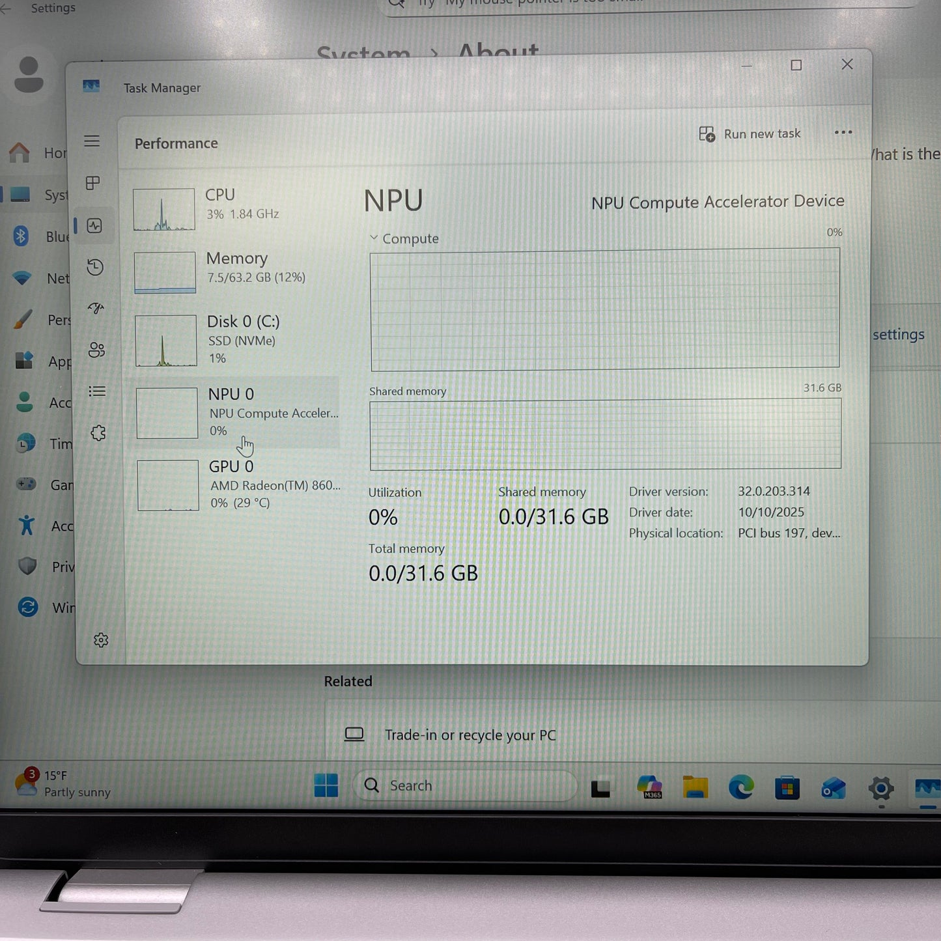This screenshot has height=941, width=941.
Task: Open the Users page in Task Manager
Action: tap(96, 350)
